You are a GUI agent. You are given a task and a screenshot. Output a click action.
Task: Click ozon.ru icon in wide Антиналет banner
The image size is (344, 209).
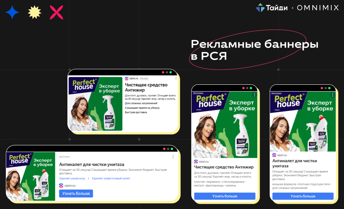pyautogui.click(x=61, y=186)
